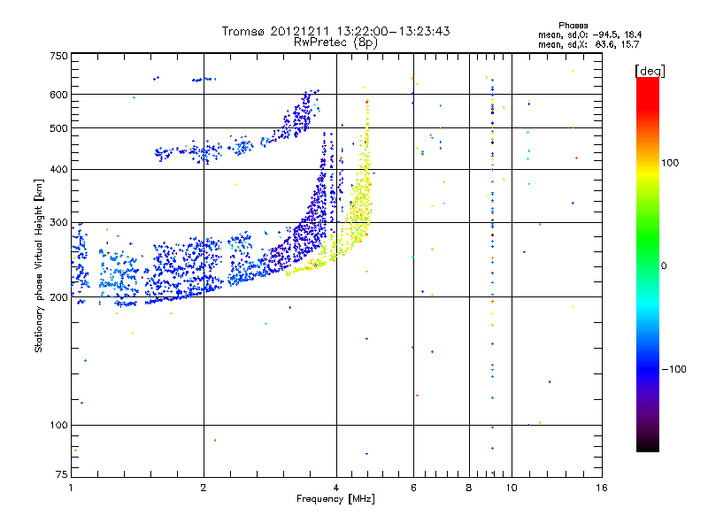The height and width of the screenshot is (531, 708).
Task: Click the "Frequency [MHz]" x-axis label
Action: pyautogui.click(x=335, y=499)
